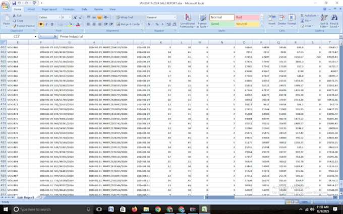The height and width of the screenshot is (214, 343).
Task: Open borders dropdown arrow
Action: tap(65, 24)
